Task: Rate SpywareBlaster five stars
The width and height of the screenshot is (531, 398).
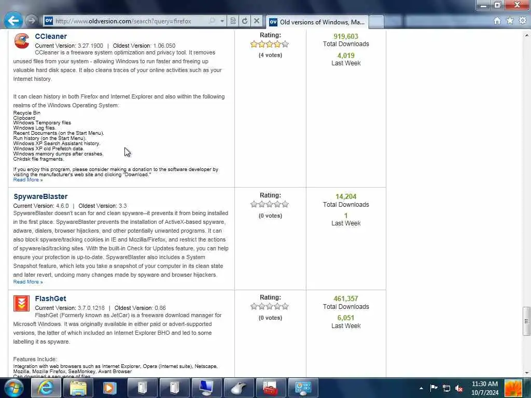Action: [x=285, y=204]
